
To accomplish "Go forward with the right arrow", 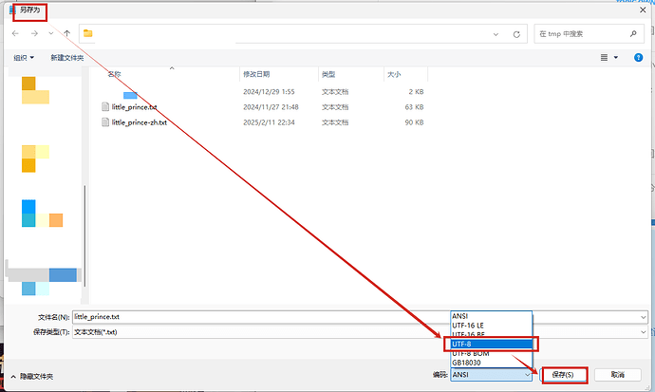I will 34,33.
